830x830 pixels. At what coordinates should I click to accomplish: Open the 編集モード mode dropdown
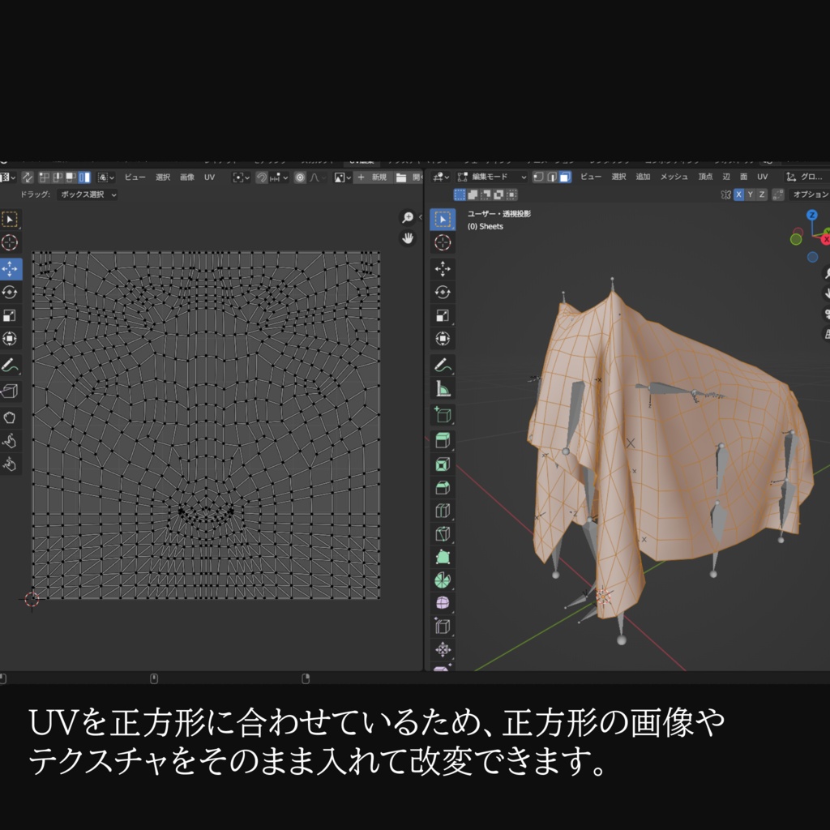tap(492, 177)
